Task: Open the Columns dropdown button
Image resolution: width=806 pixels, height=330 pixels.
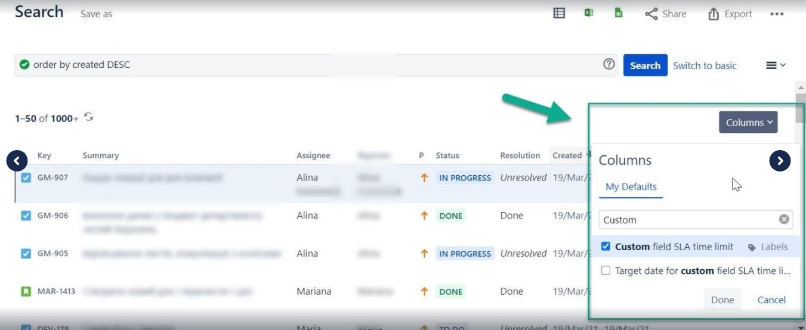Action: coord(748,122)
